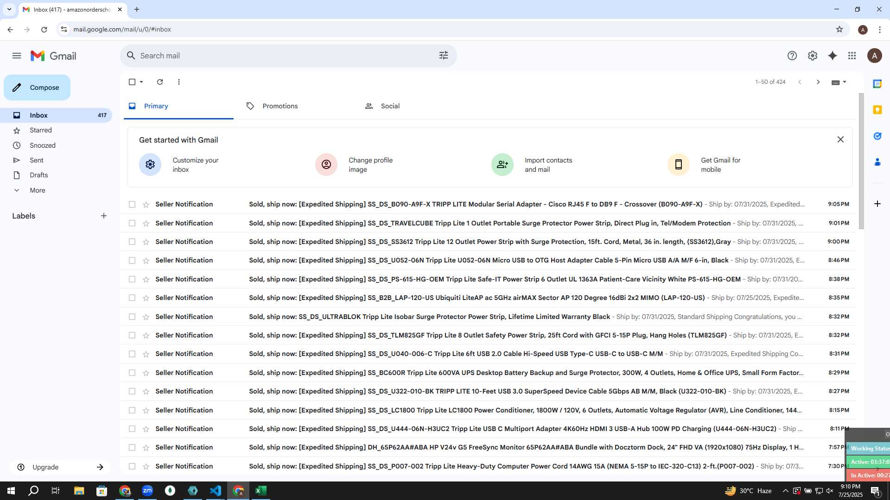Refresh the inbox list

160,82
